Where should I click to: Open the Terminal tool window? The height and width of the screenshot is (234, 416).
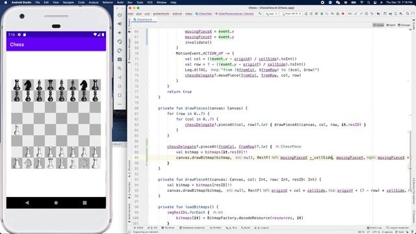point(168,227)
